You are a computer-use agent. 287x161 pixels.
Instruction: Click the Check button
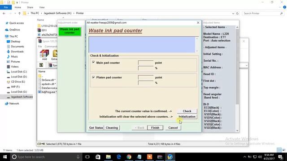(187, 111)
